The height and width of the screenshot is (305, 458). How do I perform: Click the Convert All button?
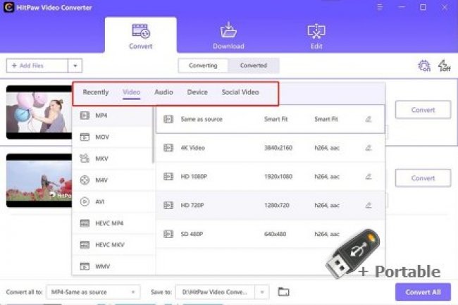pos(423,292)
